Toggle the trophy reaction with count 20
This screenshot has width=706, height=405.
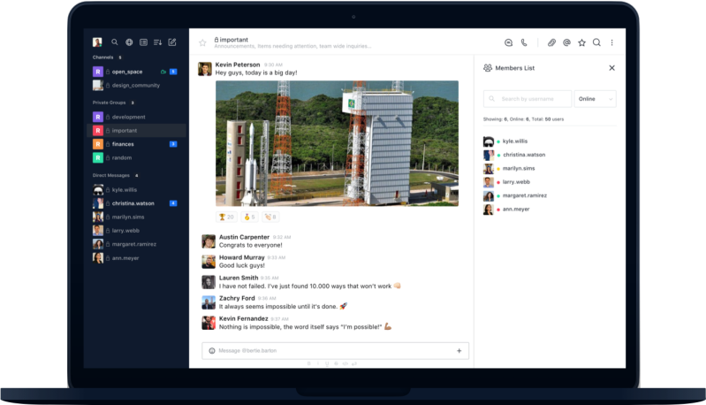tap(226, 217)
